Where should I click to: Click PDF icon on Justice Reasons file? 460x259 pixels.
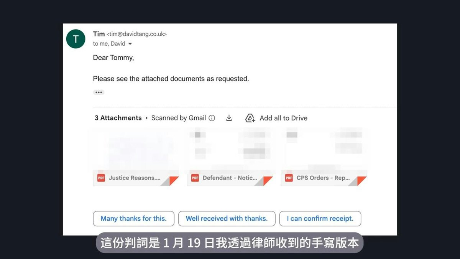101,178
